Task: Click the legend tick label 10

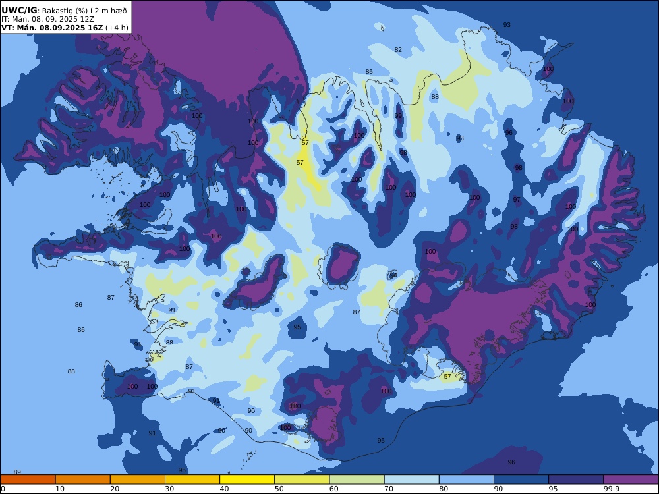Action: coord(60,489)
